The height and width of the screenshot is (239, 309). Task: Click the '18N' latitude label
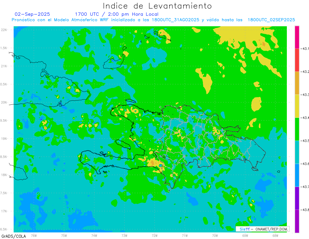pos(4,175)
